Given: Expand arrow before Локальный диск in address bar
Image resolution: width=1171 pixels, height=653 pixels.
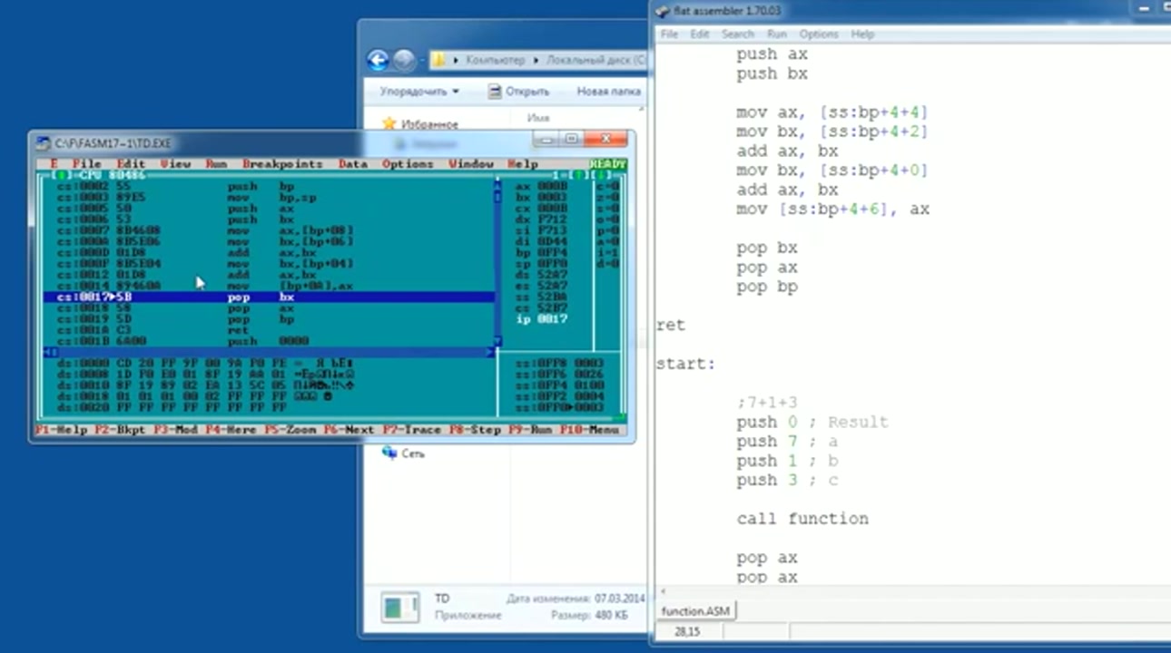Looking at the screenshot, I should coord(536,60).
